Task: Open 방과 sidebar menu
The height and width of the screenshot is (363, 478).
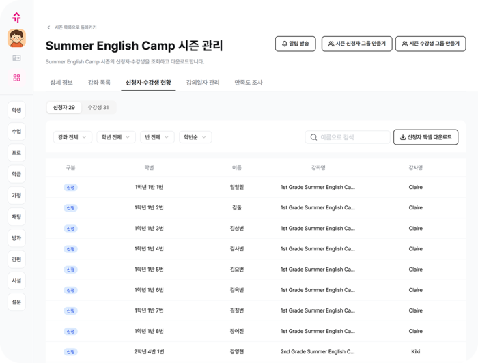Action: (x=16, y=238)
